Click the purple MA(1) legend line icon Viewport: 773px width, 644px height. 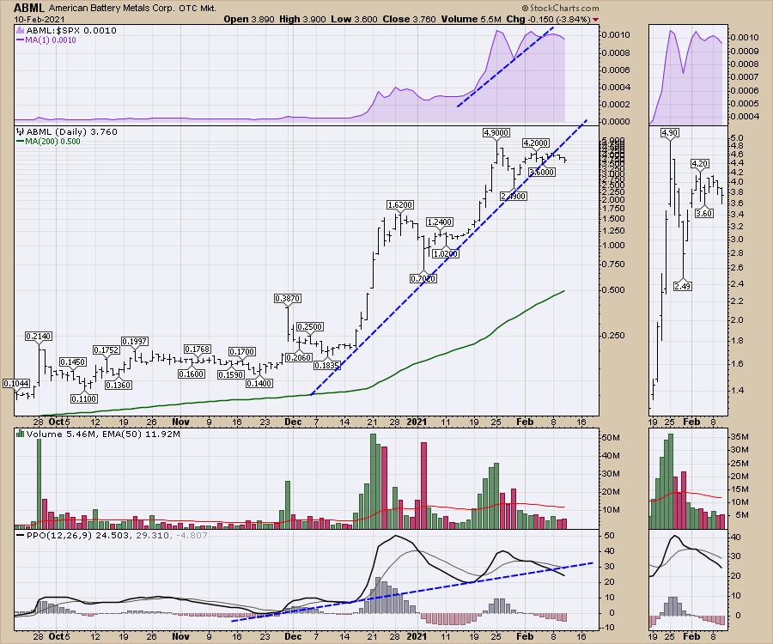pos(21,40)
